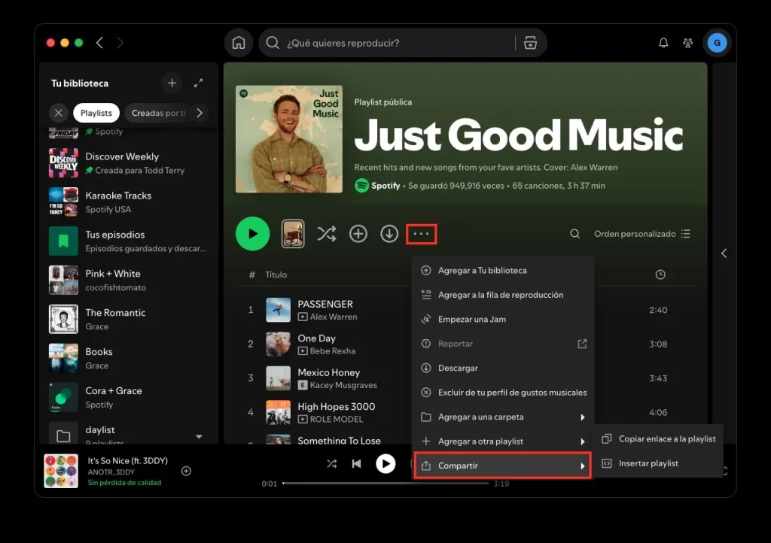Open Books playlist by Grace
771x543 pixels.
coord(129,358)
